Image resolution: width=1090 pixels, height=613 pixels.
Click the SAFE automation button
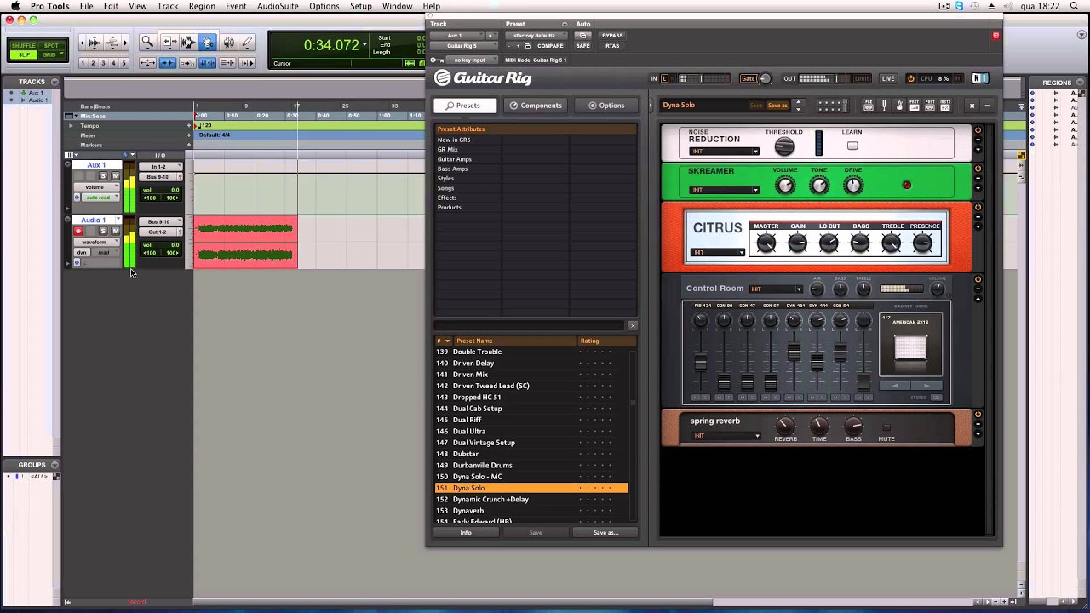click(x=583, y=46)
